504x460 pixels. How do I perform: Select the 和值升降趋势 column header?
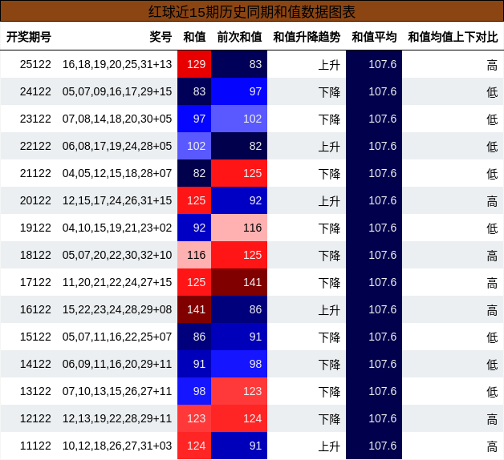click(x=307, y=37)
